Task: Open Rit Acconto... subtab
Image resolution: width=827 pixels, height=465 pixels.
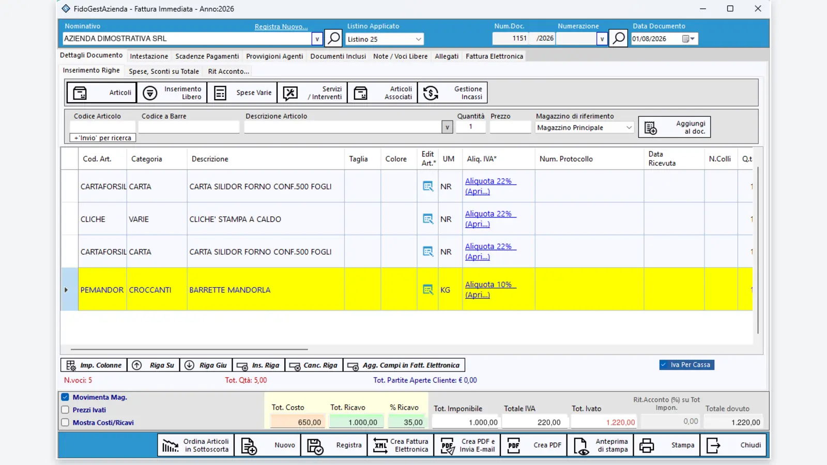Action: (x=228, y=71)
